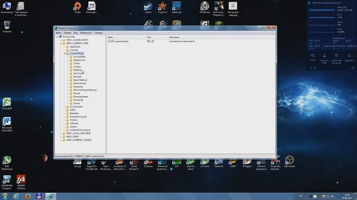Open Firefox from the taskbar

27,196
